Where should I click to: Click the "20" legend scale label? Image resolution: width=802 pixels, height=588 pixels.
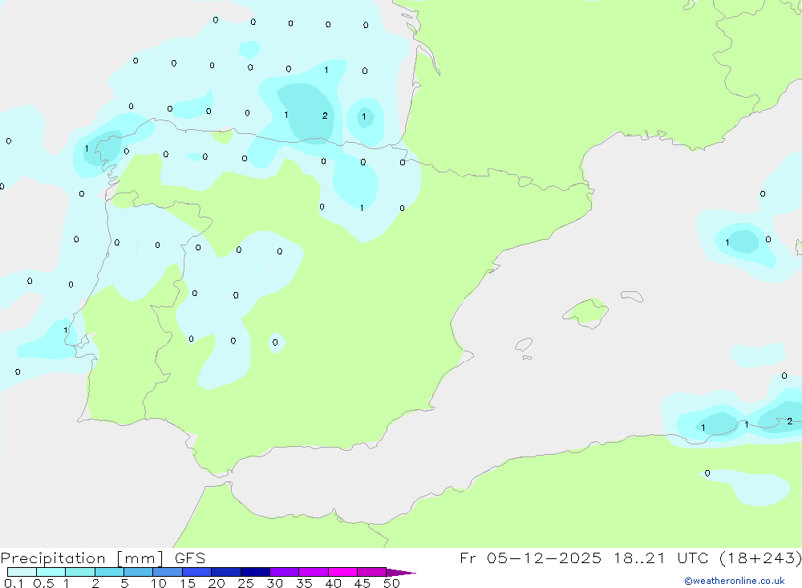point(217,583)
